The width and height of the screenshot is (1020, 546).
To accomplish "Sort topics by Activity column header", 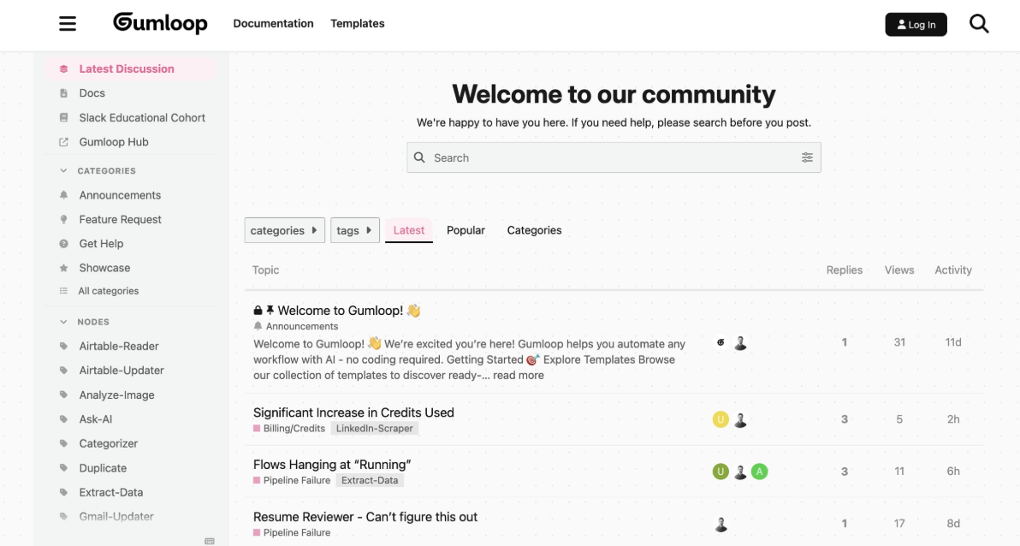I will (x=953, y=270).
